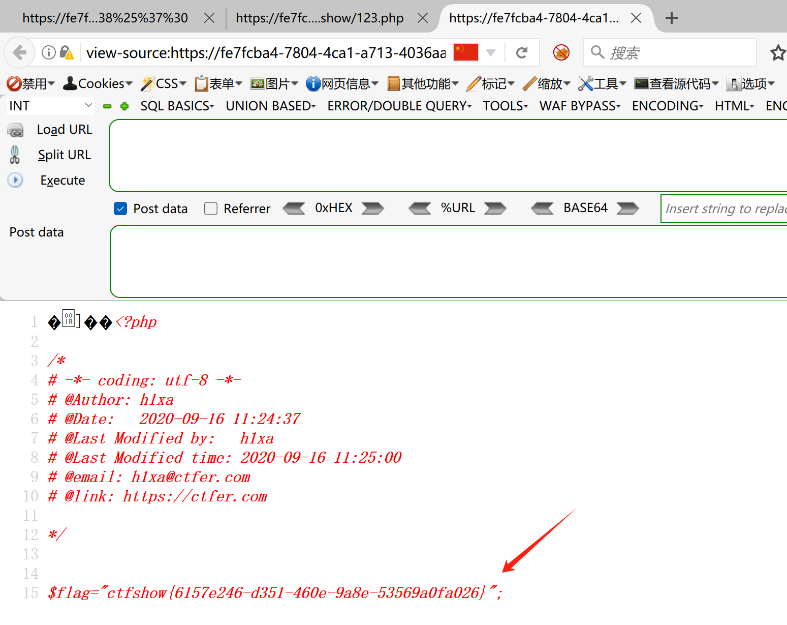Click the Post data text area
This screenshot has height=625, width=787.
(447, 261)
